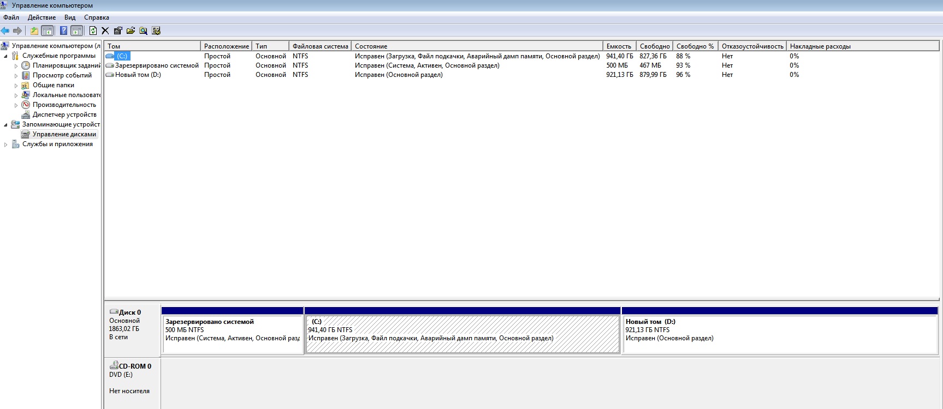Open the Действие menu

pyautogui.click(x=41, y=17)
